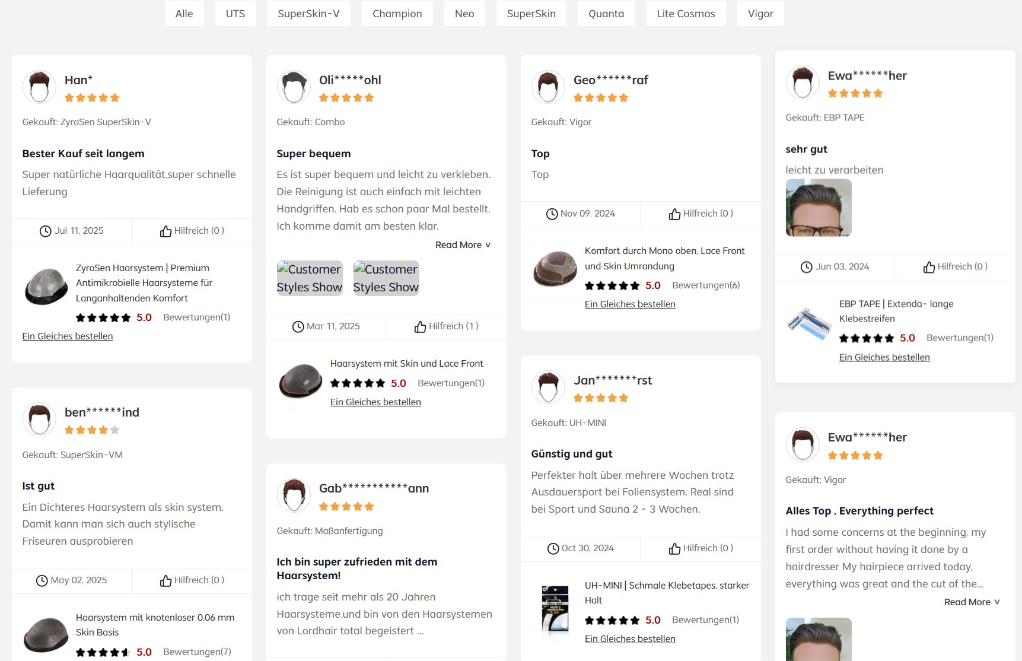Open knotenloser Skin Basis product thumbnail
This screenshot has height=661, width=1022.
click(46, 635)
